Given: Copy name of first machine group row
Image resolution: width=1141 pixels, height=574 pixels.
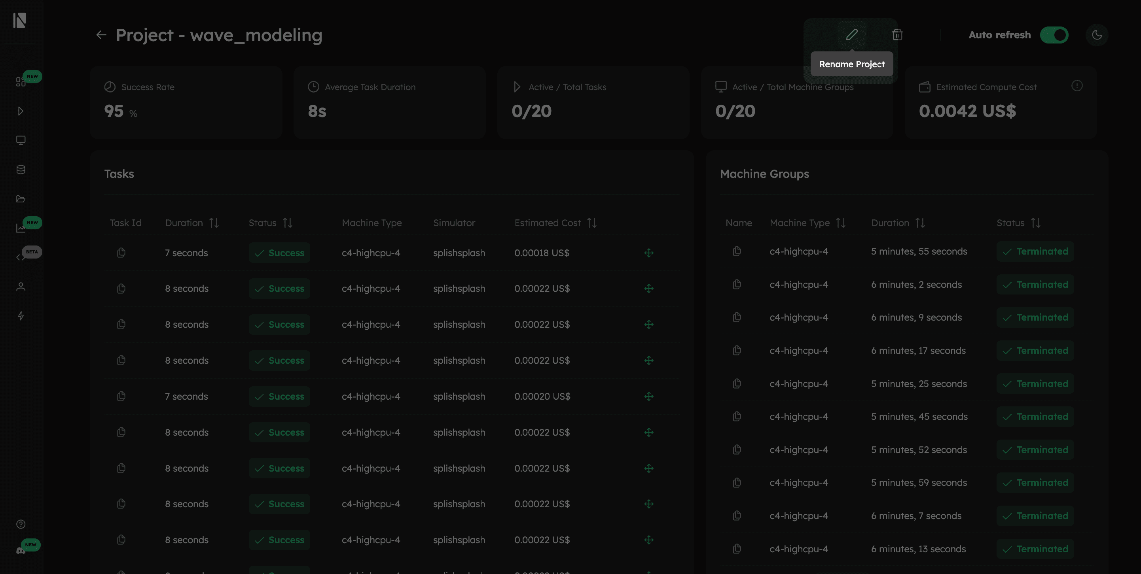Looking at the screenshot, I should 737,251.
